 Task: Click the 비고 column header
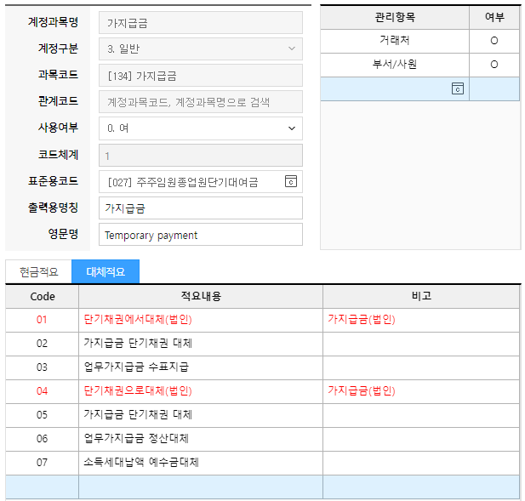point(421,297)
